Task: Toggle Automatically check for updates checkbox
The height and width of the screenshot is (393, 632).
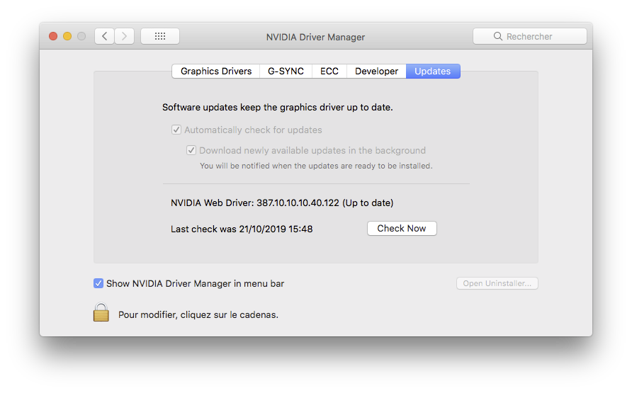Action: 176,130
